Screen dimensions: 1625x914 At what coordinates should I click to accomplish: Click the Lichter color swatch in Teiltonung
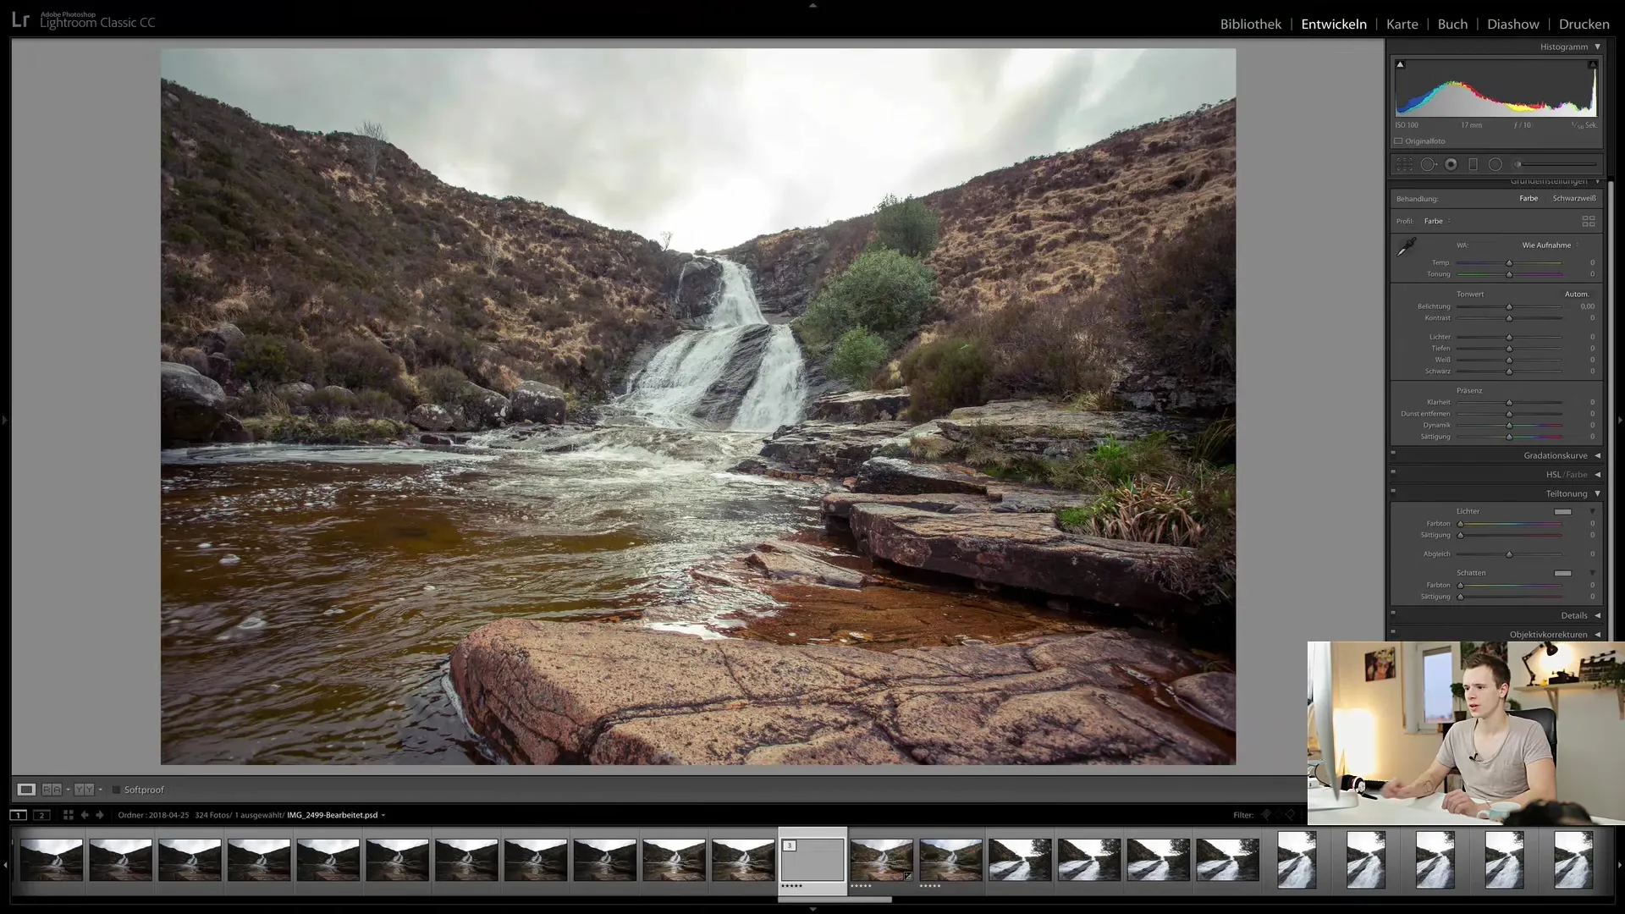(x=1562, y=512)
